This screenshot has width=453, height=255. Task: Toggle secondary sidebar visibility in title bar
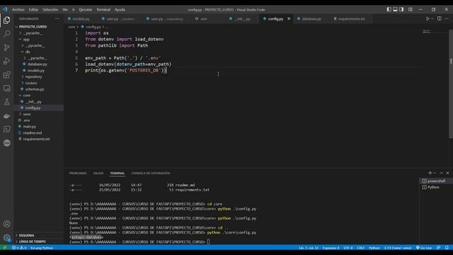click(401, 9)
